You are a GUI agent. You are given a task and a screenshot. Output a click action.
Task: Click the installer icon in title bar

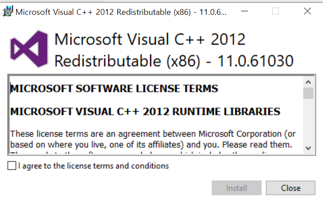8,12
